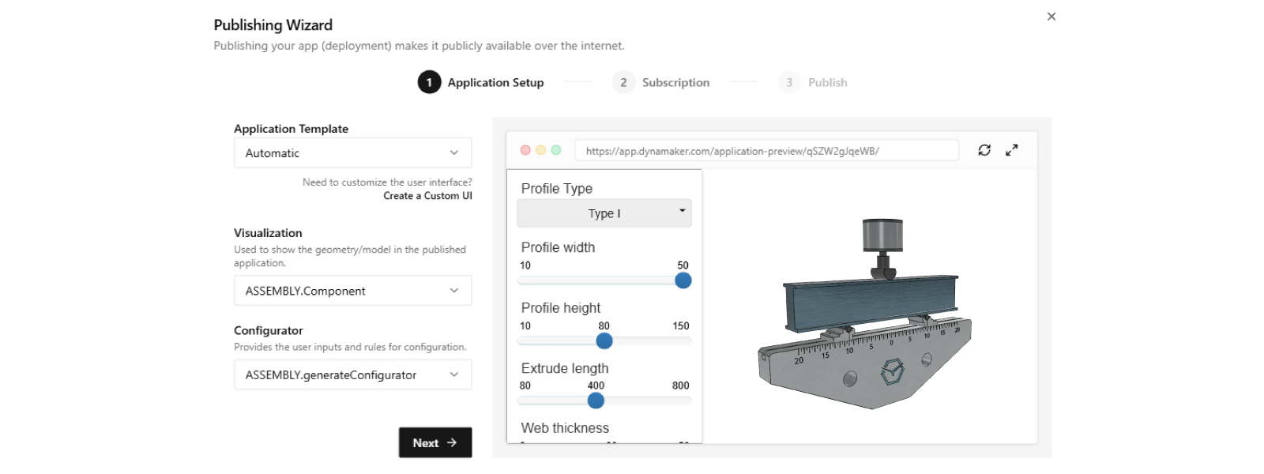Click the green window dot in preview
Screen dimensions: 1264x474
click(556, 150)
